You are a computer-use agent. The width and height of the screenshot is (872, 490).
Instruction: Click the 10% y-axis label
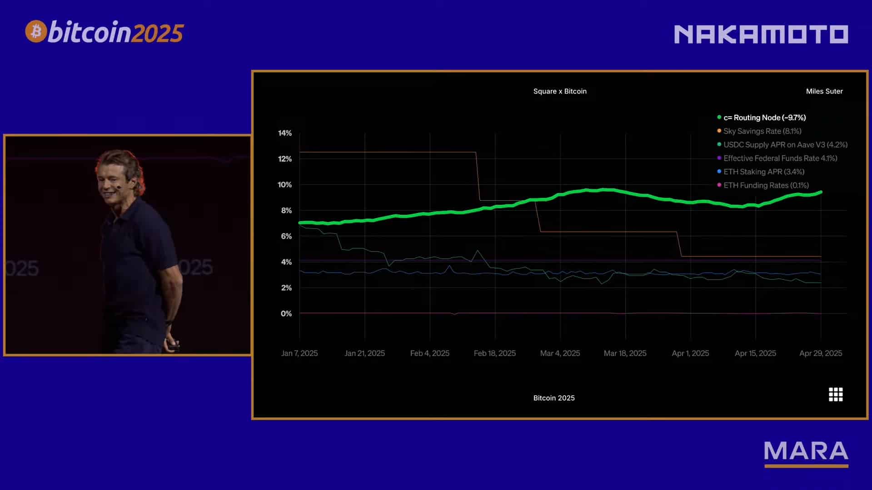coord(285,185)
